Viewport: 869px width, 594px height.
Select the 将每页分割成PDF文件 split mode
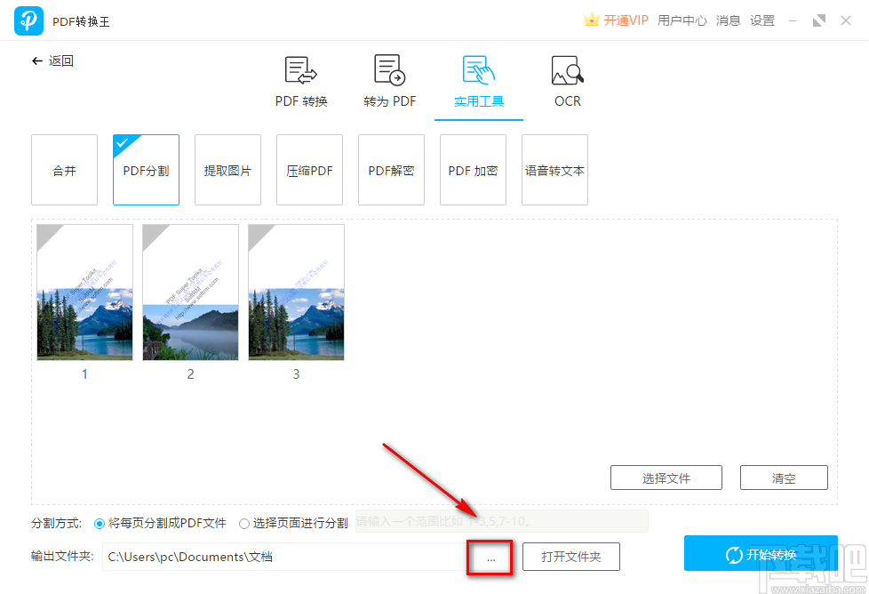coord(99,524)
